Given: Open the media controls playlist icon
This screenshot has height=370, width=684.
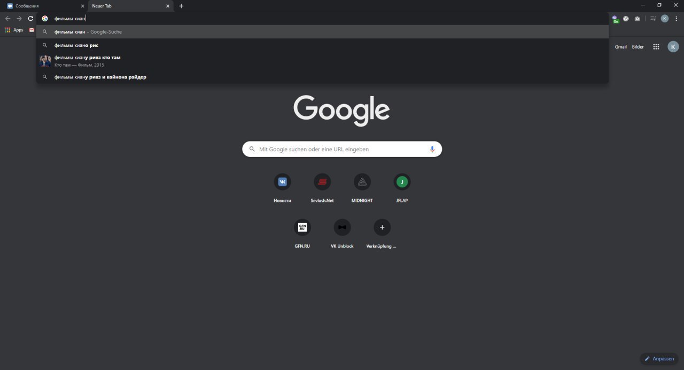Looking at the screenshot, I should coord(653,18).
